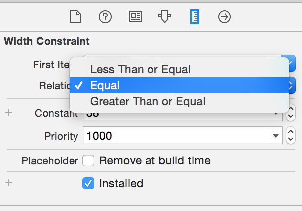Click inside the Priority 1000 field

click(x=183, y=135)
